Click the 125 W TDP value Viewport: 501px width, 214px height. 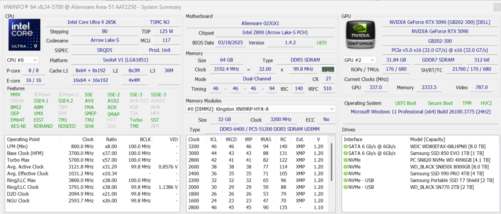(166, 31)
